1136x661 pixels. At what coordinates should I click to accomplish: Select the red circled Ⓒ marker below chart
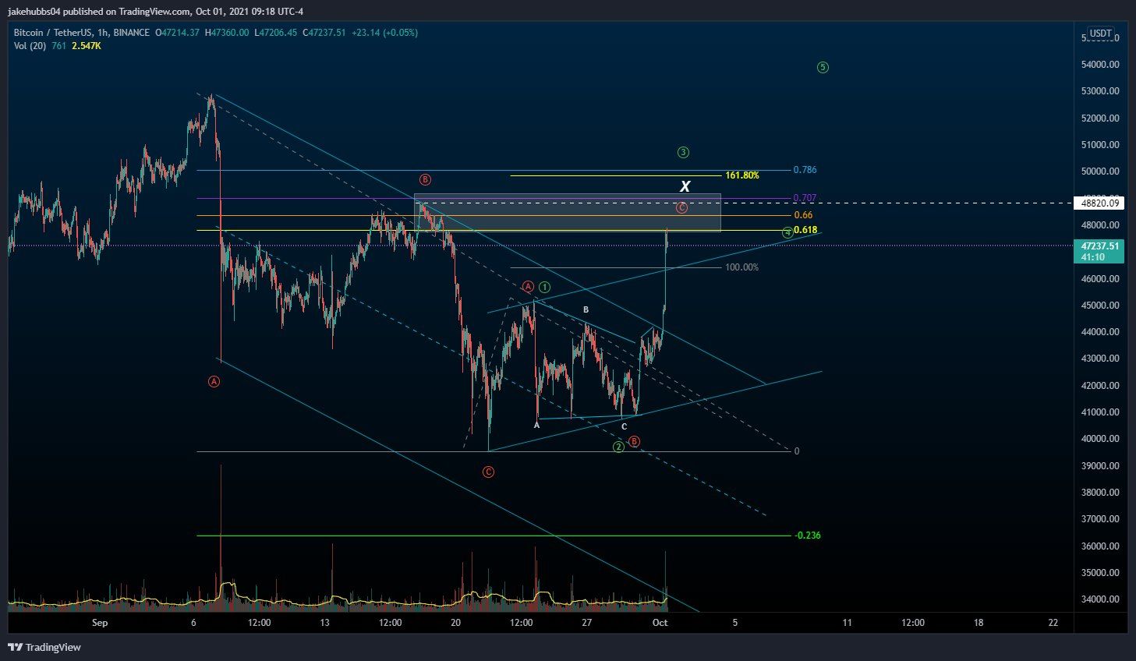click(x=489, y=472)
